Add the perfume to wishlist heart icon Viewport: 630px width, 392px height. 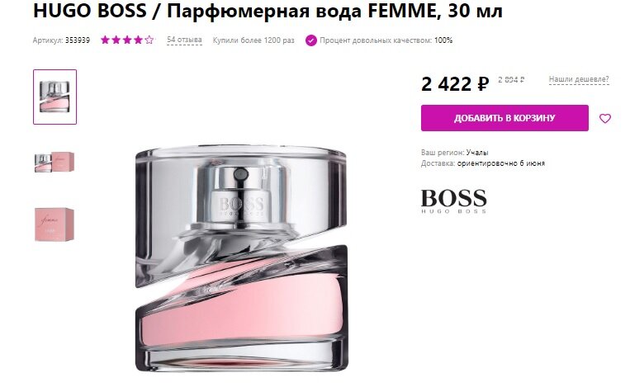[x=604, y=118]
